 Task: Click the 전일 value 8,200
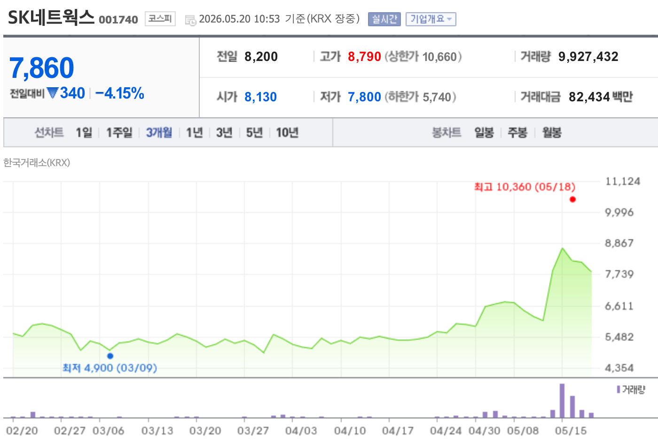261,57
